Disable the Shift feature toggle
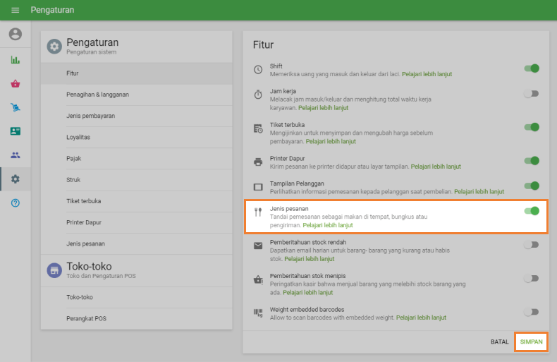The height and width of the screenshot is (362, 557). click(x=531, y=68)
